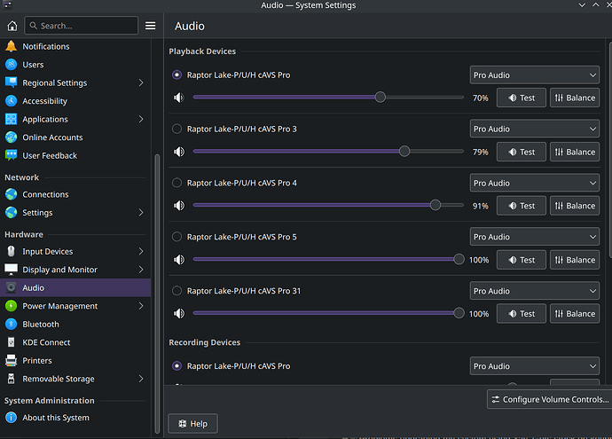Expand Regional Settings submenu arrow
This screenshot has width=612, height=439.
141,82
